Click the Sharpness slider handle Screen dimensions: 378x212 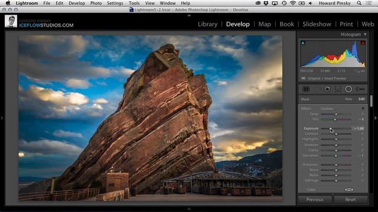[336, 165]
